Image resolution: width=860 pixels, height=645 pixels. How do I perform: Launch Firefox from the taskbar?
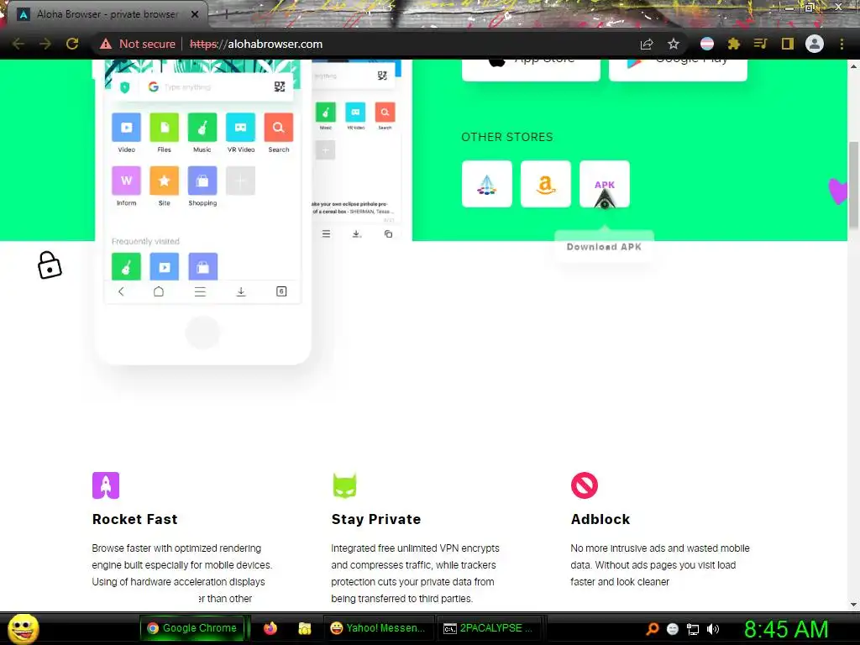270,628
